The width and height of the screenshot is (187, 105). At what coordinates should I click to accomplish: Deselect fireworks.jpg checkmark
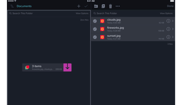[95, 29]
